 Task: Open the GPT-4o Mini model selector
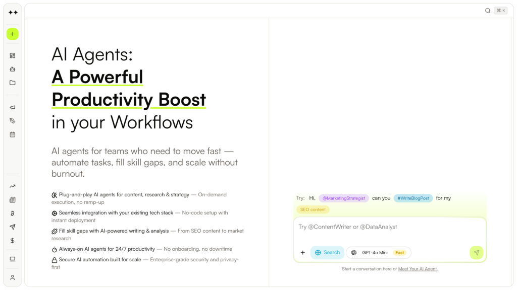(378, 253)
